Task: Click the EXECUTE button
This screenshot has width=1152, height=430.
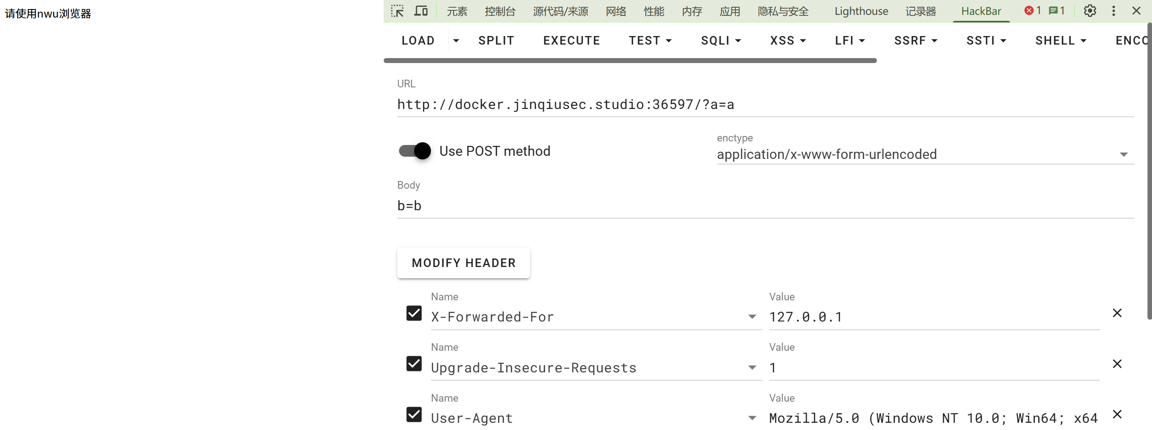Action: (x=571, y=41)
